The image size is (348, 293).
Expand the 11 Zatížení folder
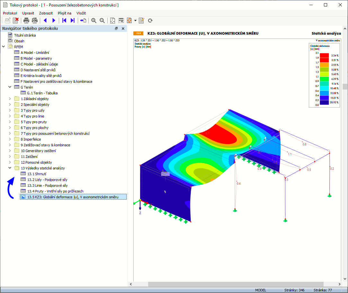click(10, 156)
